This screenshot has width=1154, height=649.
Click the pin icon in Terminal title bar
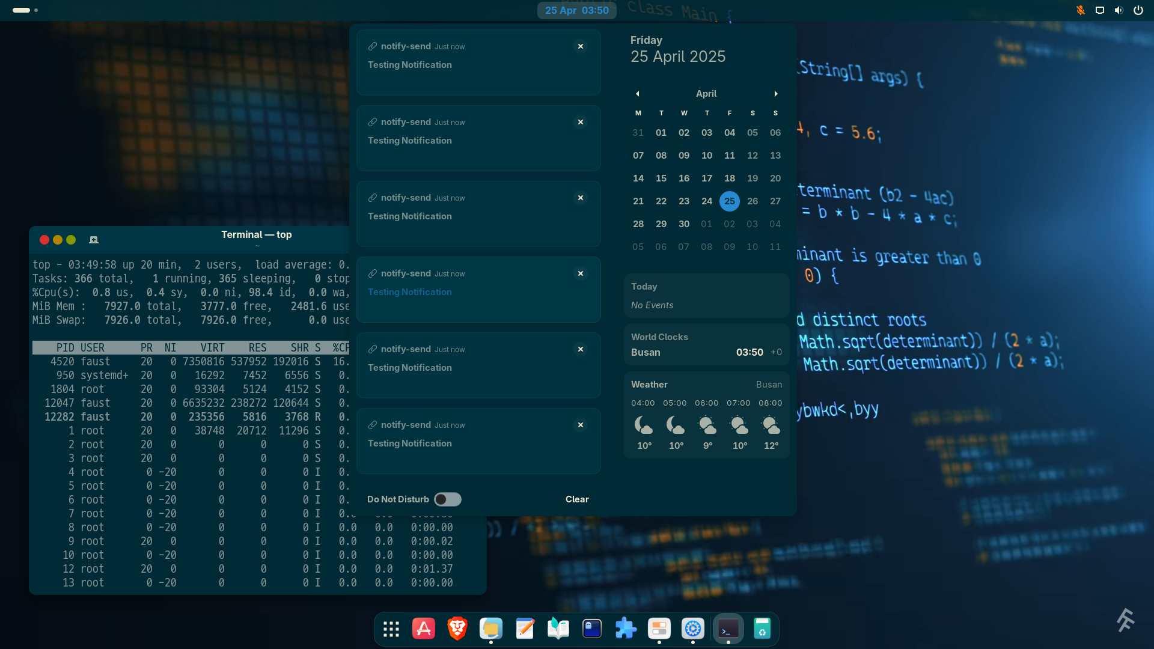(x=94, y=240)
